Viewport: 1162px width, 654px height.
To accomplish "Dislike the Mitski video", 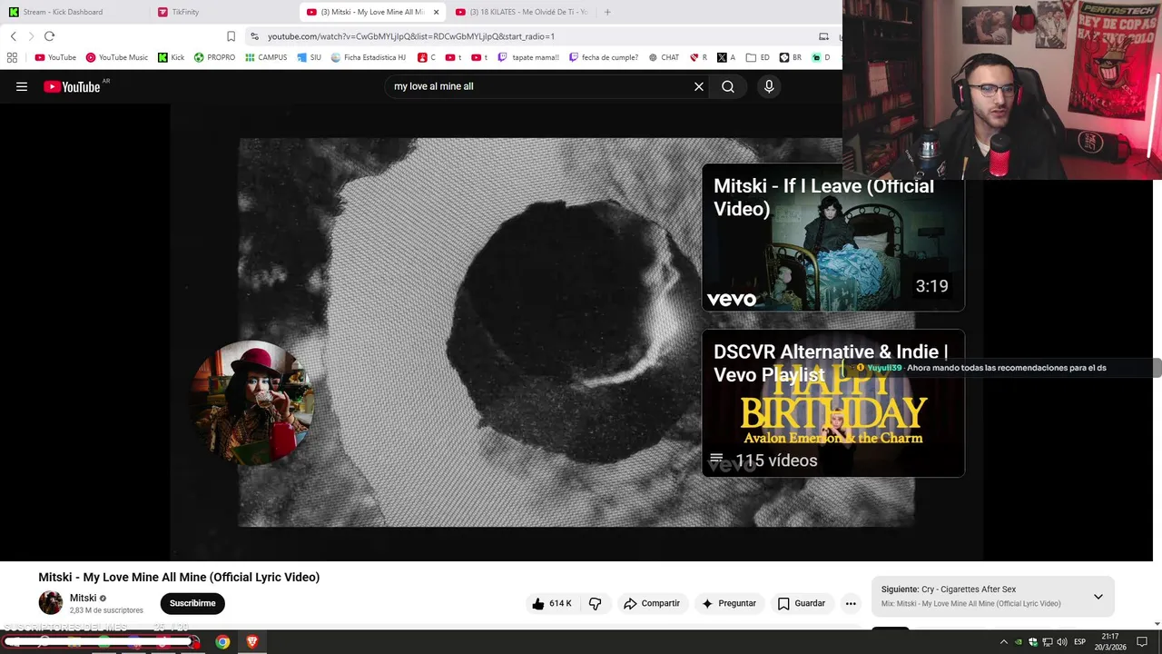I will tap(596, 603).
